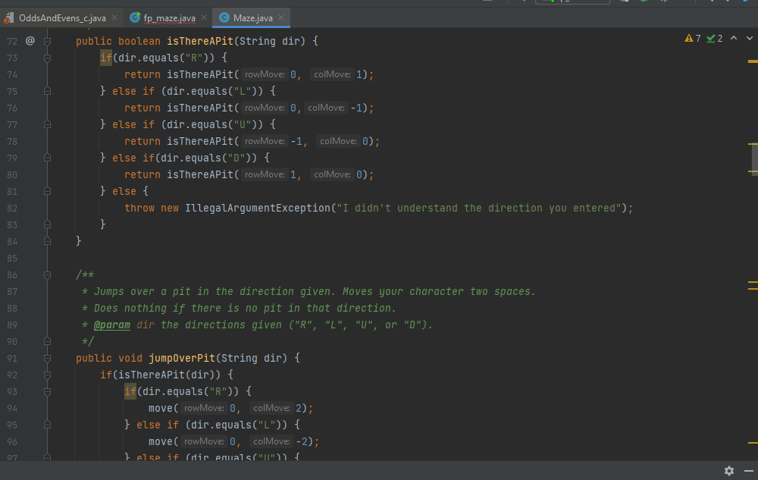Go to next problem with the down chevron
This screenshot has width=758, height=480.
click(749, 36)
